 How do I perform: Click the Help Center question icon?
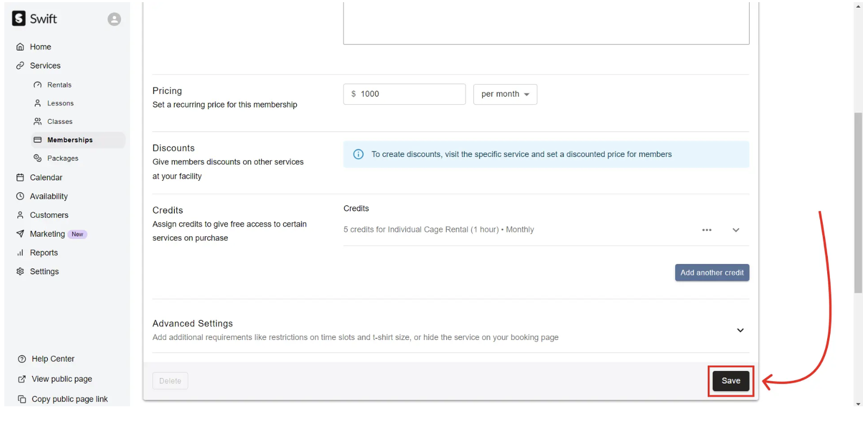coord(22,359)
